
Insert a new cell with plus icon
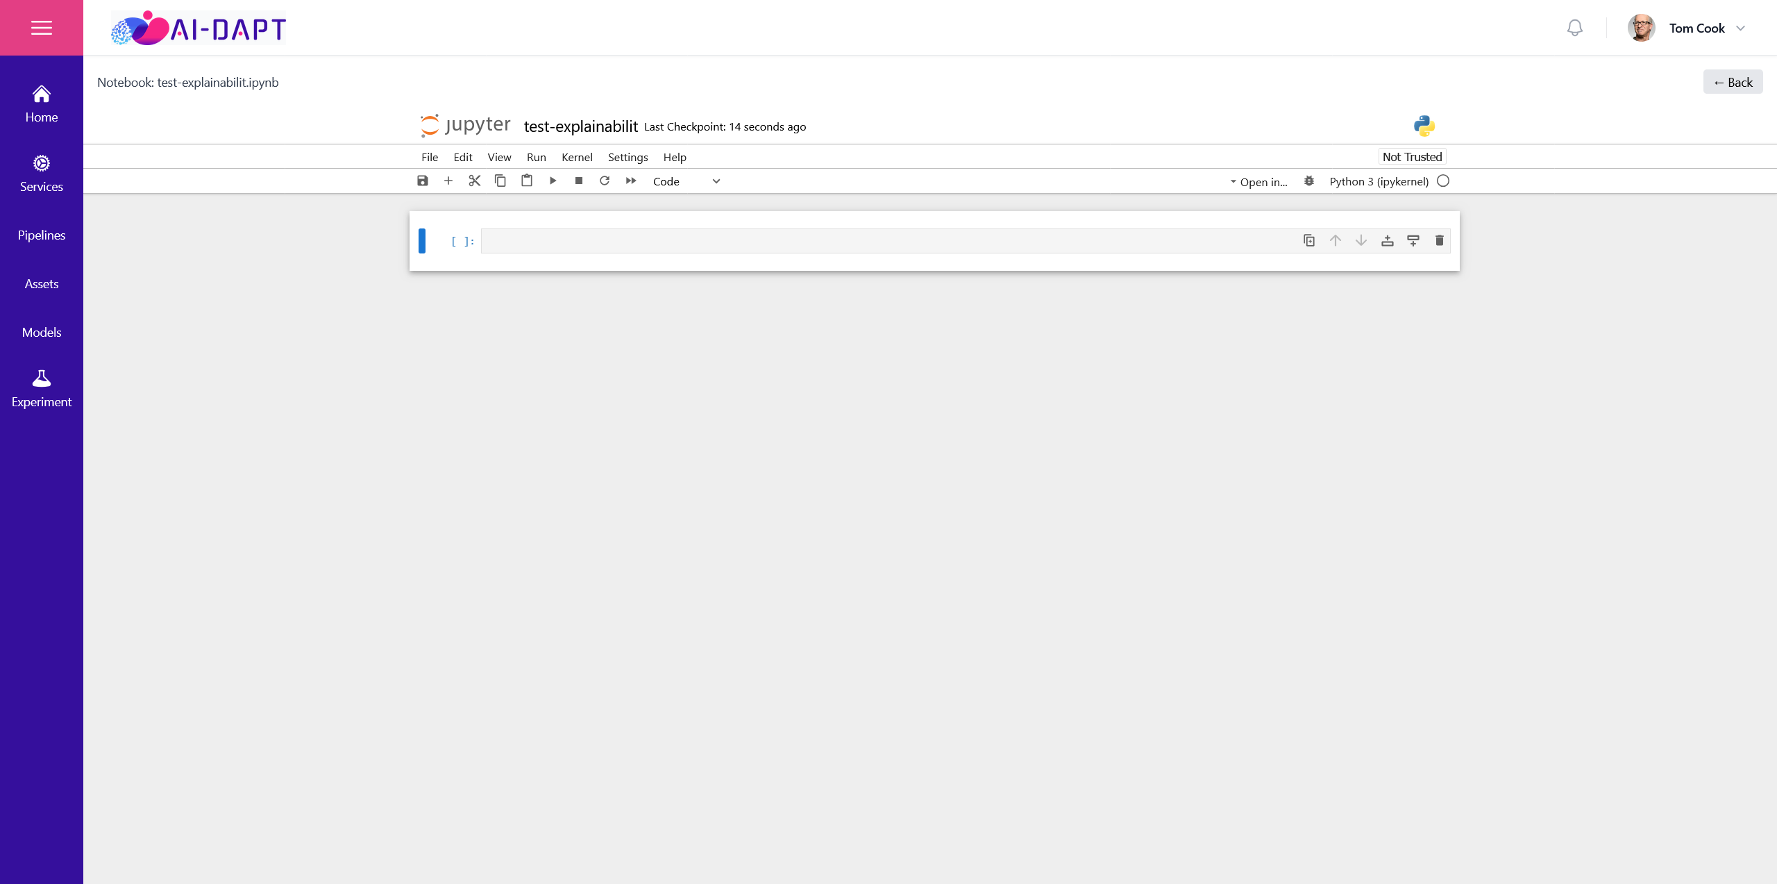tap(448, 181)
